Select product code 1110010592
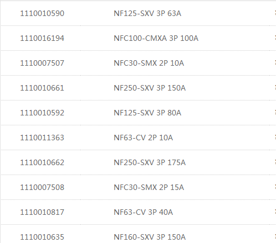The image size is (276, 243). (x=42, y=113)
